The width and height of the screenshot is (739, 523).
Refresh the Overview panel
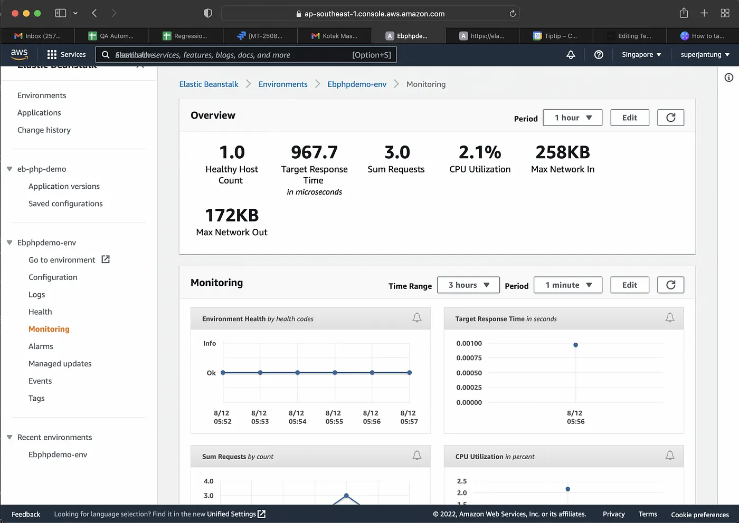(x=670, y=118)
